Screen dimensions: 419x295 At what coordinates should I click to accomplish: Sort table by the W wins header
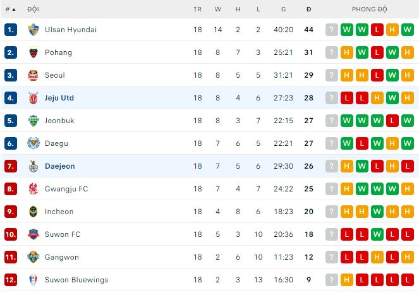(218, 9)
